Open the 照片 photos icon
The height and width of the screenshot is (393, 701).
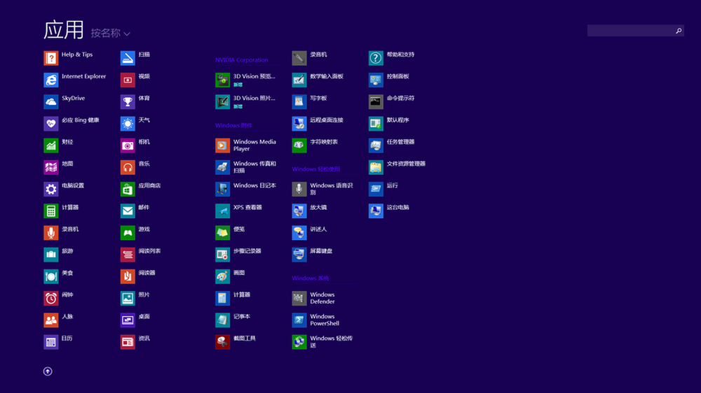click(128, 299)
